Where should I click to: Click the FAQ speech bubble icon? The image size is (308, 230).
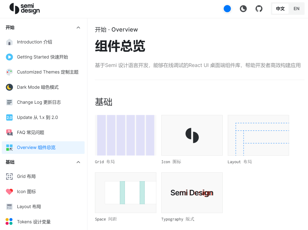point(9,133)
